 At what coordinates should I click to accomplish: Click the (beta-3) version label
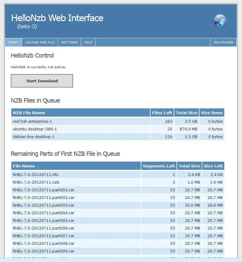point(27,26)
